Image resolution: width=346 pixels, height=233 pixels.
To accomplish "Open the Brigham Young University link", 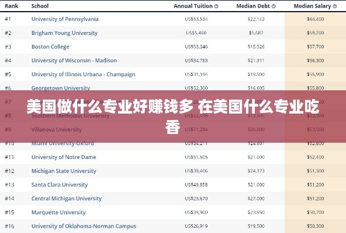I will click(64, 33).
